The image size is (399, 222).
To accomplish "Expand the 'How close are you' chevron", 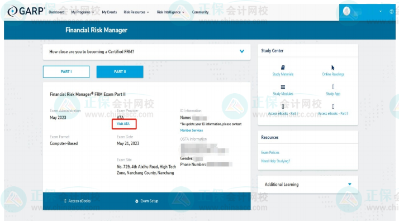I will pyautogui.click(x=242, y=51).
